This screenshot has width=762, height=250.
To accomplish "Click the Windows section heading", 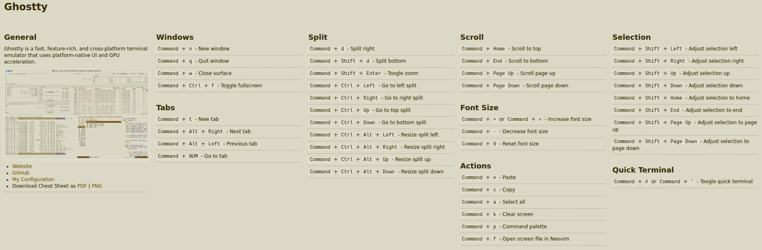I will 175,37.
